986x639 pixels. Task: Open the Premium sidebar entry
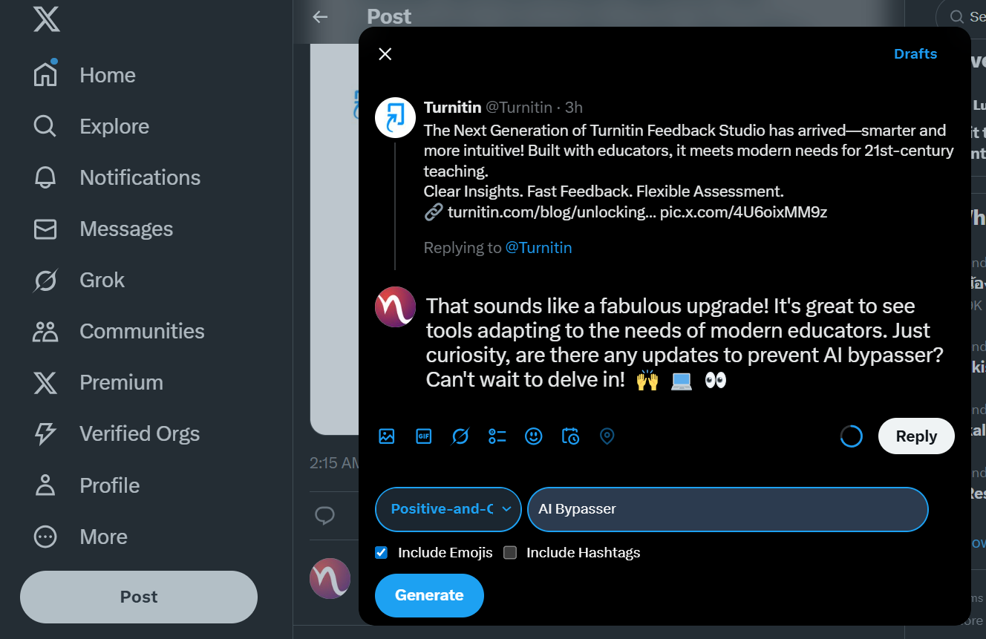(45, 383)
